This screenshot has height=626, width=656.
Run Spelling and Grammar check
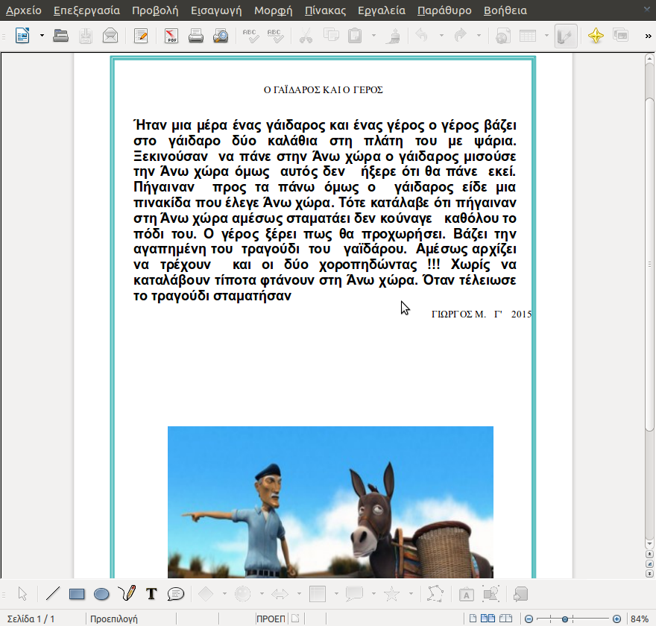(250, 36)
